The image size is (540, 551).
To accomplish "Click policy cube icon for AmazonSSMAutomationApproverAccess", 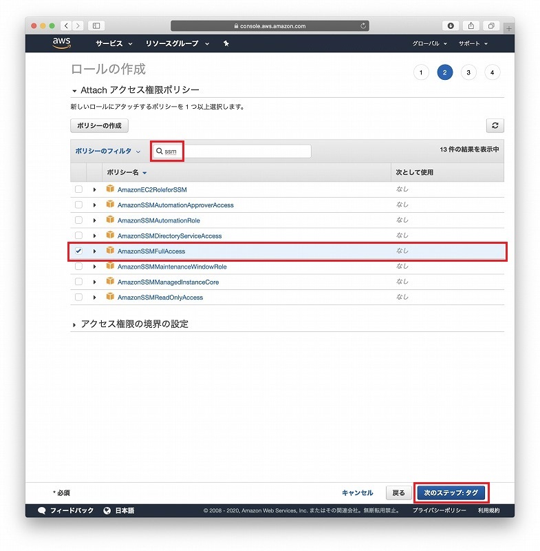I will [110, 204].
